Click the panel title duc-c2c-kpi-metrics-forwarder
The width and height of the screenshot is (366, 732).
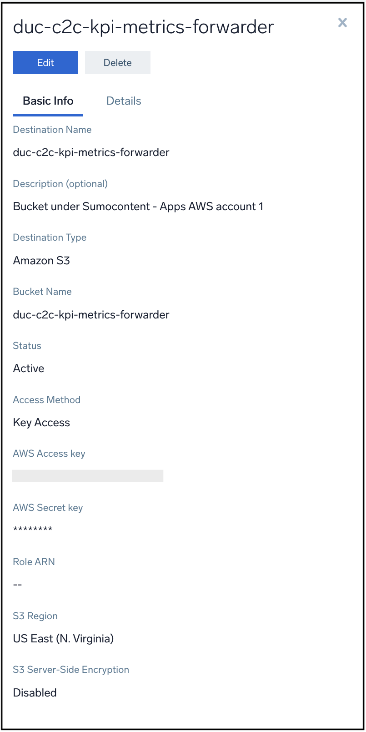click(x=143, y=27)
